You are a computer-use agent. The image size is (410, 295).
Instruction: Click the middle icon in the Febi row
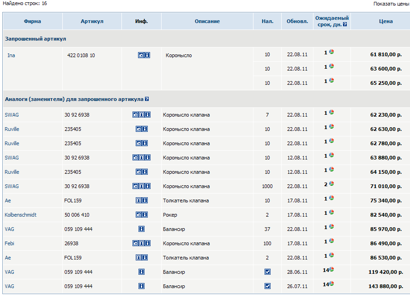(x=142, y=243)
